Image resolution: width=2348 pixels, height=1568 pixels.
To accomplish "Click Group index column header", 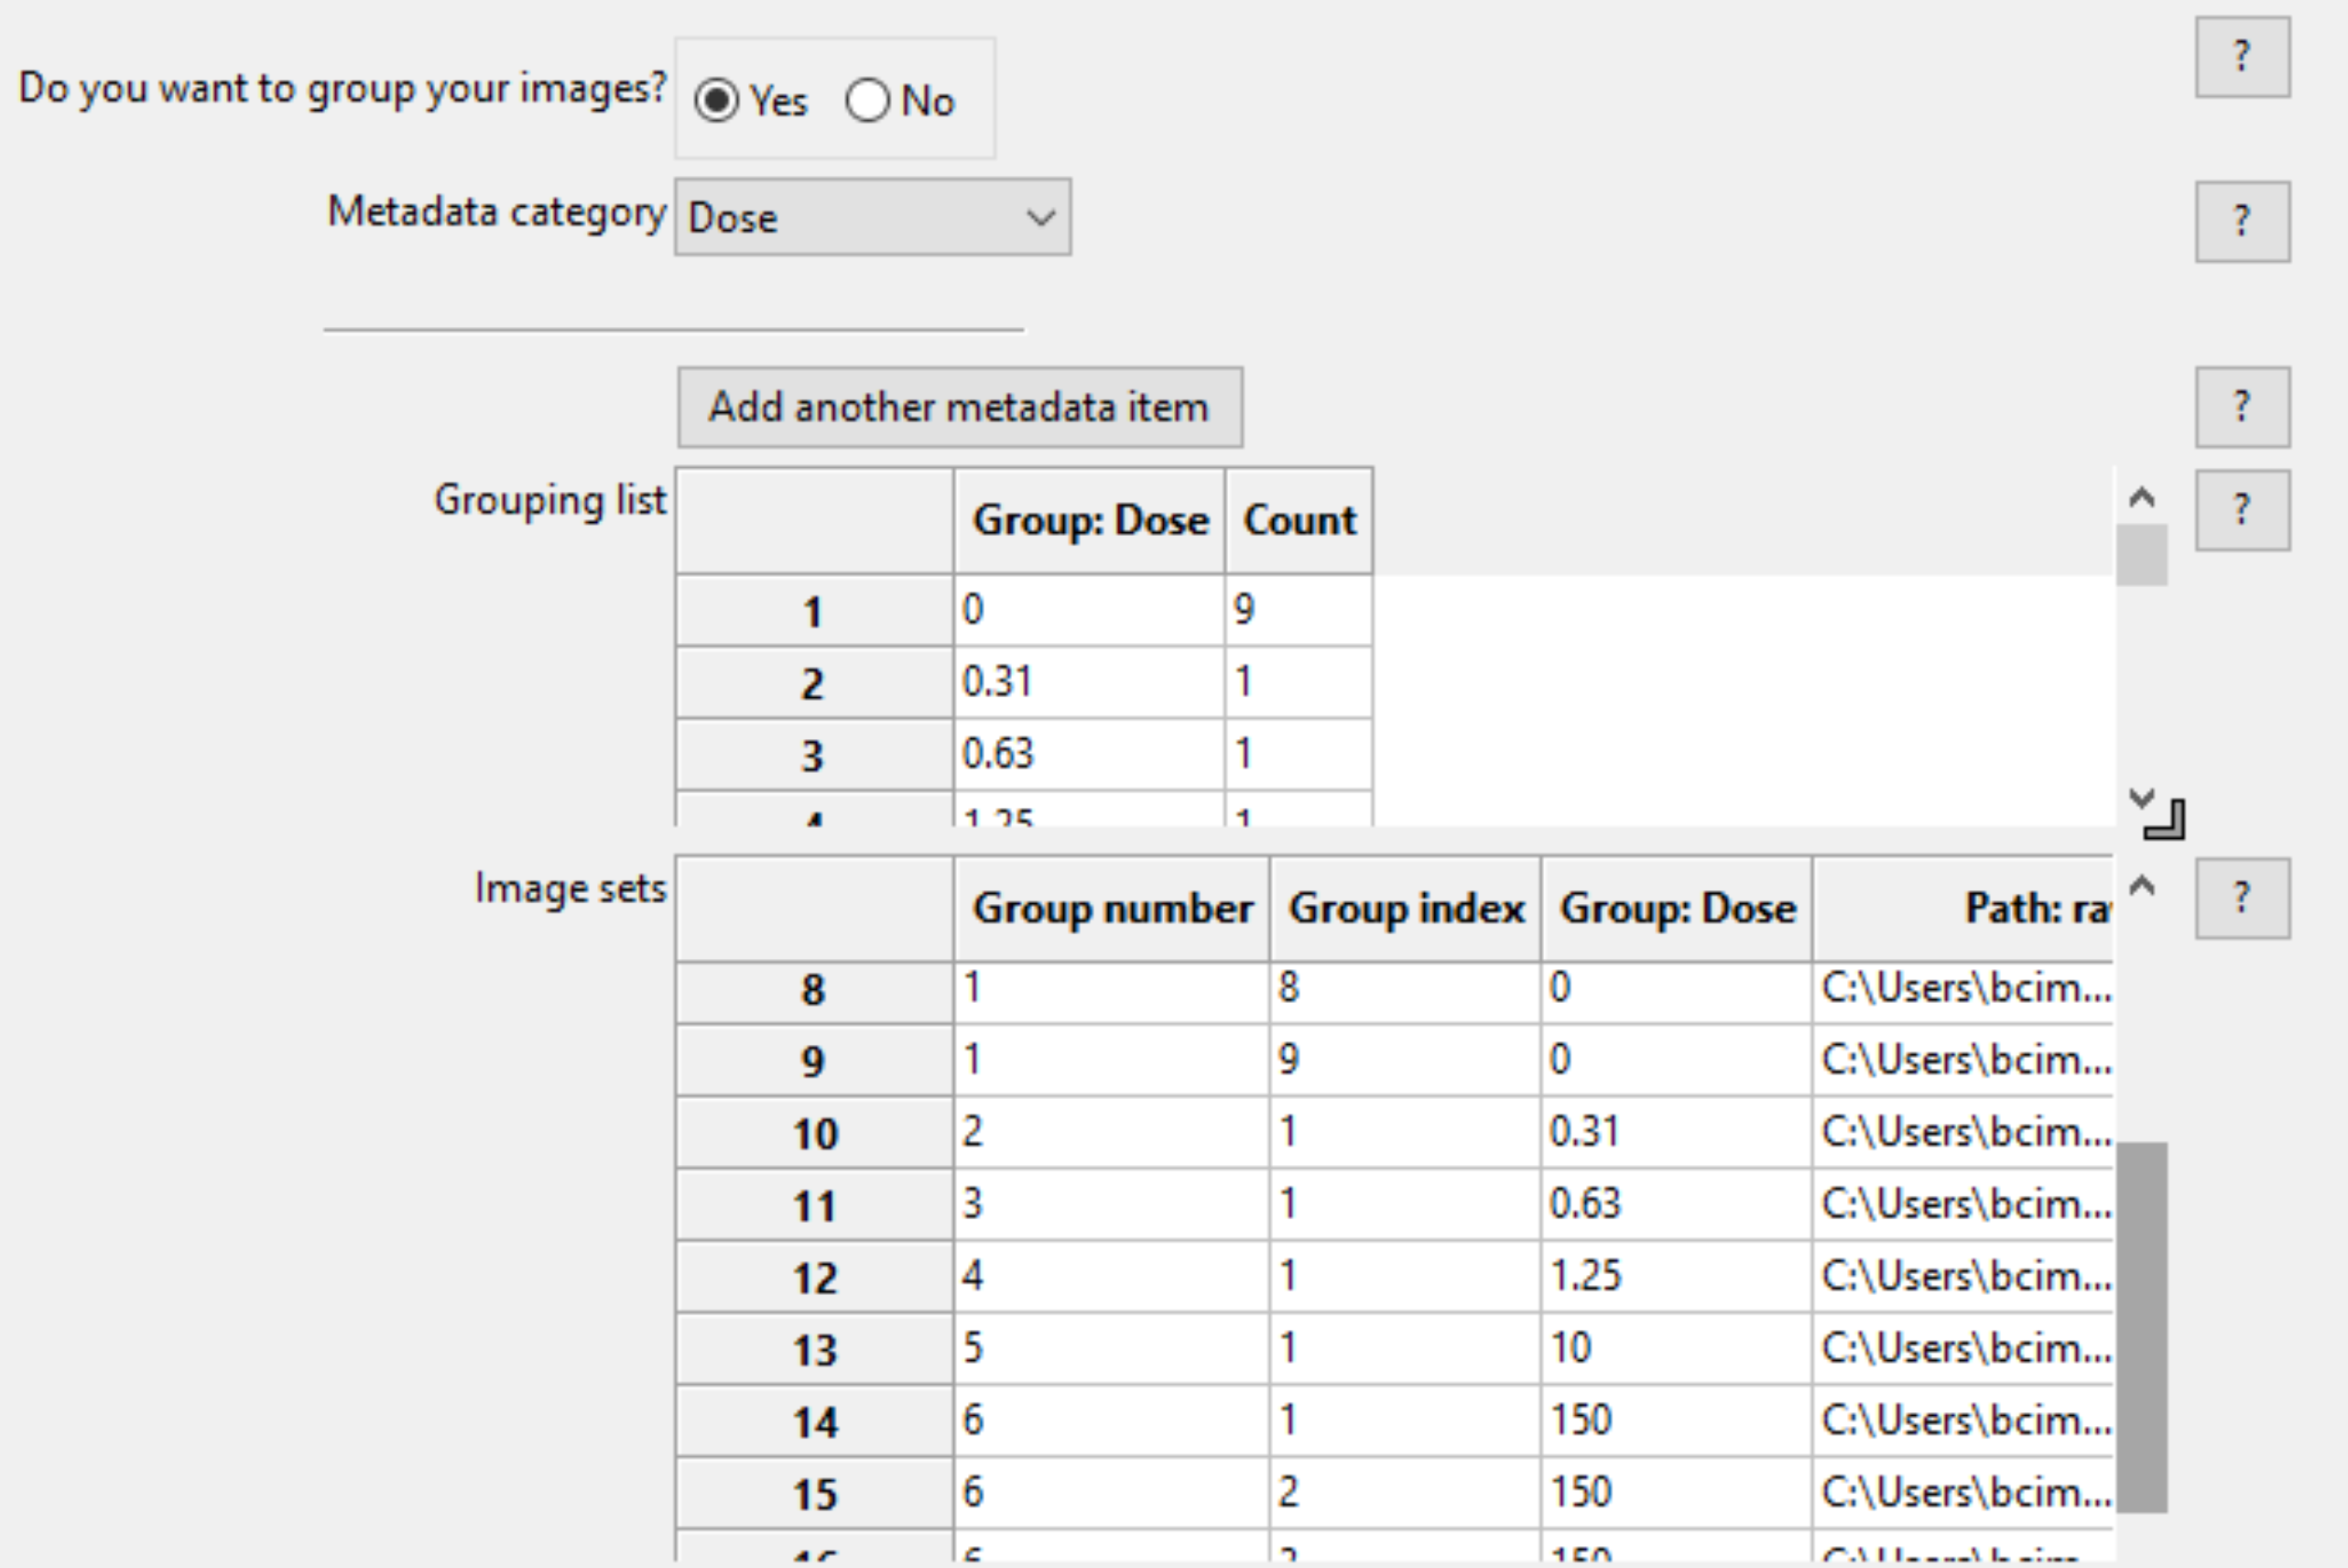I will (1405, 909).
